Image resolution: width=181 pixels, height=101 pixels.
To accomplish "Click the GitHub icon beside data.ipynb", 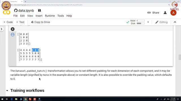I will (x=16, y=11).
